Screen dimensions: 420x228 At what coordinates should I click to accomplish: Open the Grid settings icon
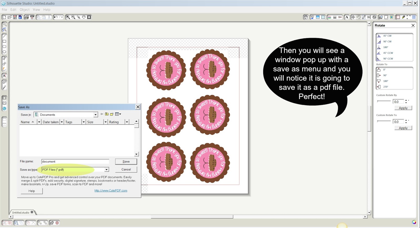[414, 17]
